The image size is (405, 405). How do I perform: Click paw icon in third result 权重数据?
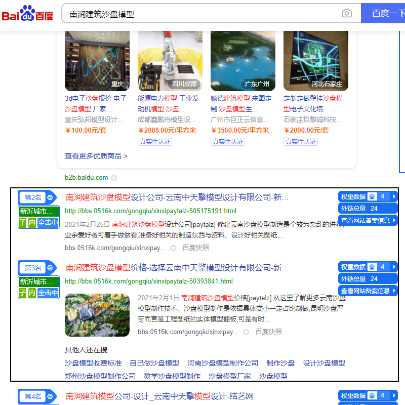pos(372,267)
